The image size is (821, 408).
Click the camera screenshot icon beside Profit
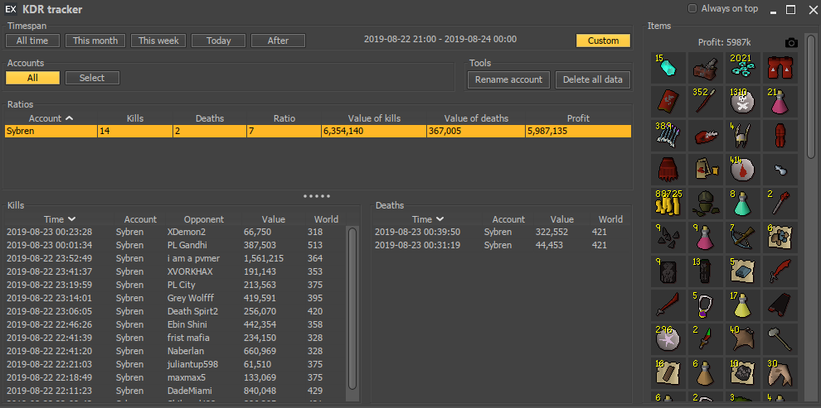791,42
